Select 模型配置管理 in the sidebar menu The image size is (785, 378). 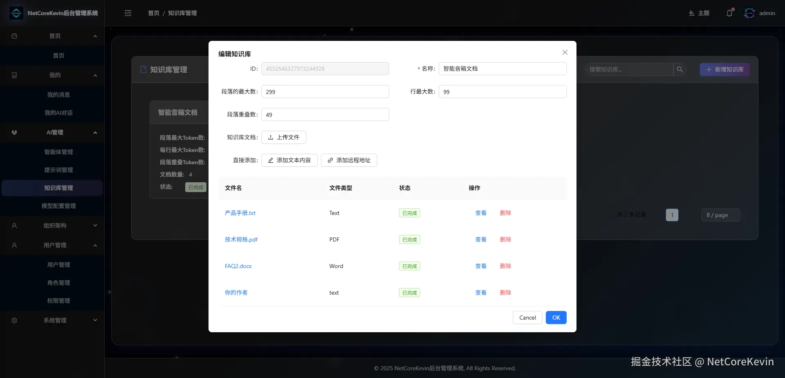(x=58, y=206)
